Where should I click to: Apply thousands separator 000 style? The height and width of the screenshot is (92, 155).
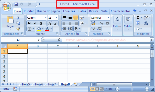[x=107, y=23]
